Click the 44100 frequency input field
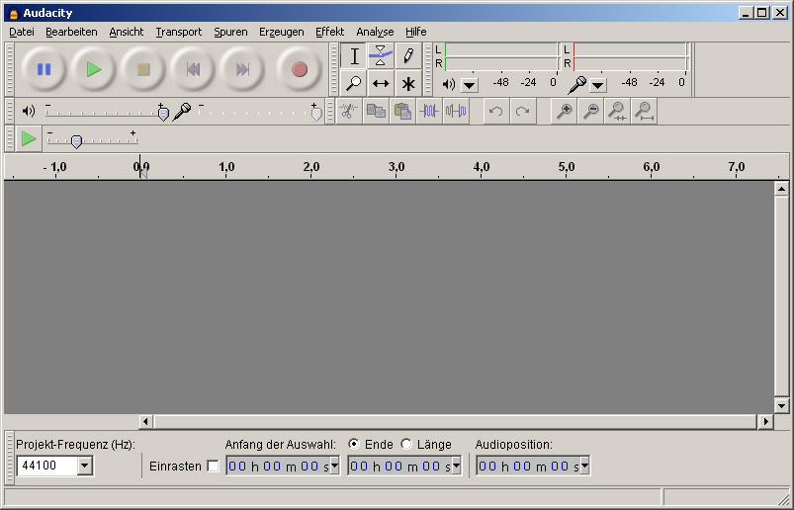 (x=47, y=466)
